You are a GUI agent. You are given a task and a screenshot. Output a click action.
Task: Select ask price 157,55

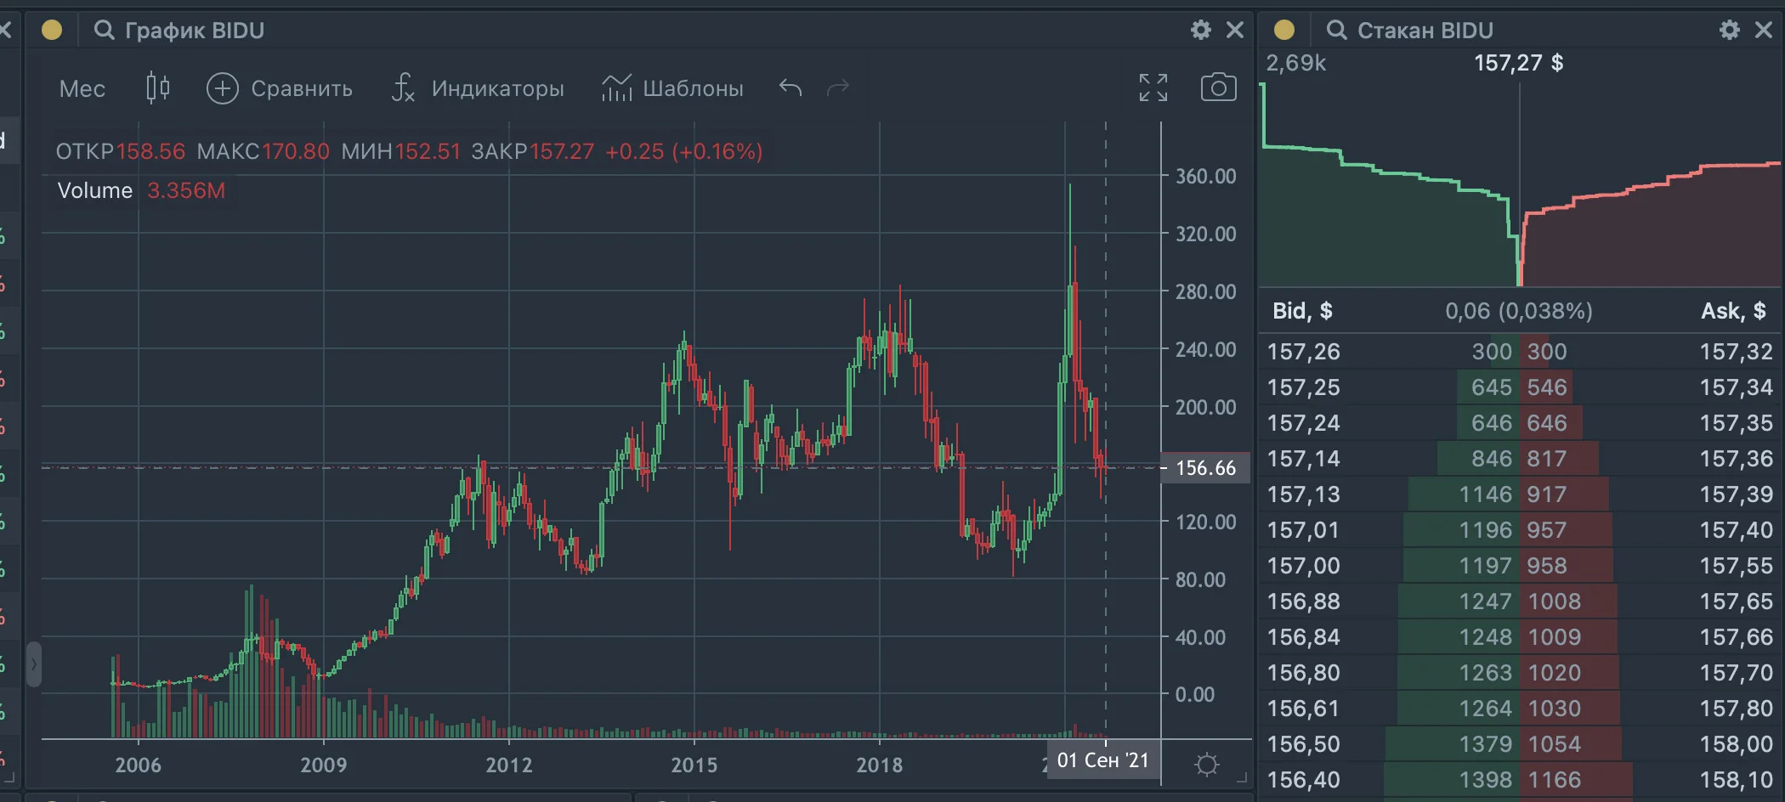[x=1736, y=566]
